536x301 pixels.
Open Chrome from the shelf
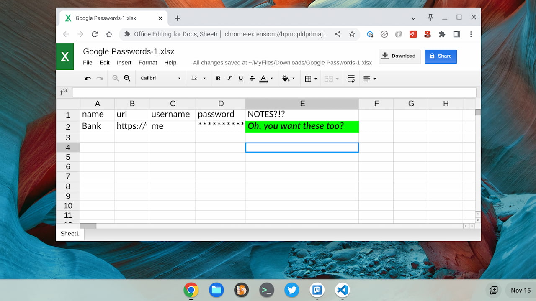191,290
